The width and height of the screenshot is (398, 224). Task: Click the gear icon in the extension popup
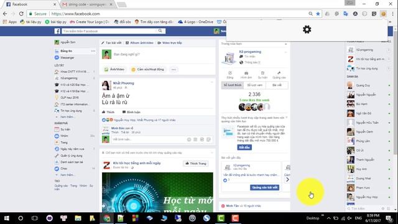307,30
